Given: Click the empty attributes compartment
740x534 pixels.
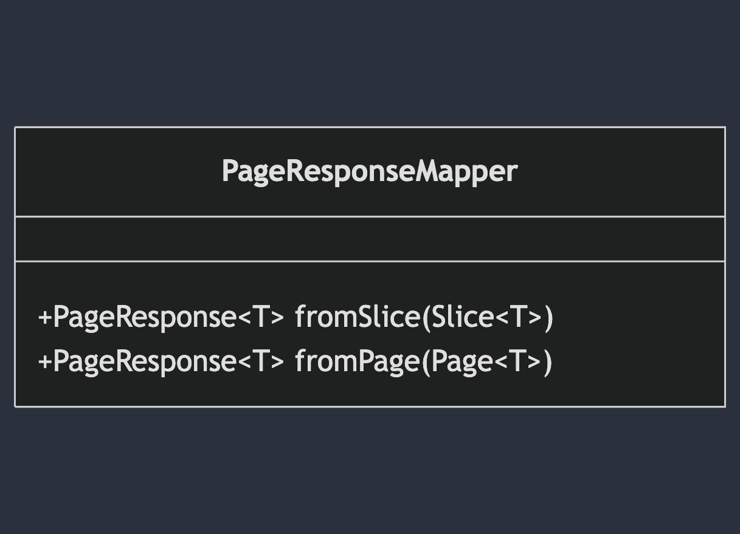Looking at the screenshot, I should click(x=369, y=239).
